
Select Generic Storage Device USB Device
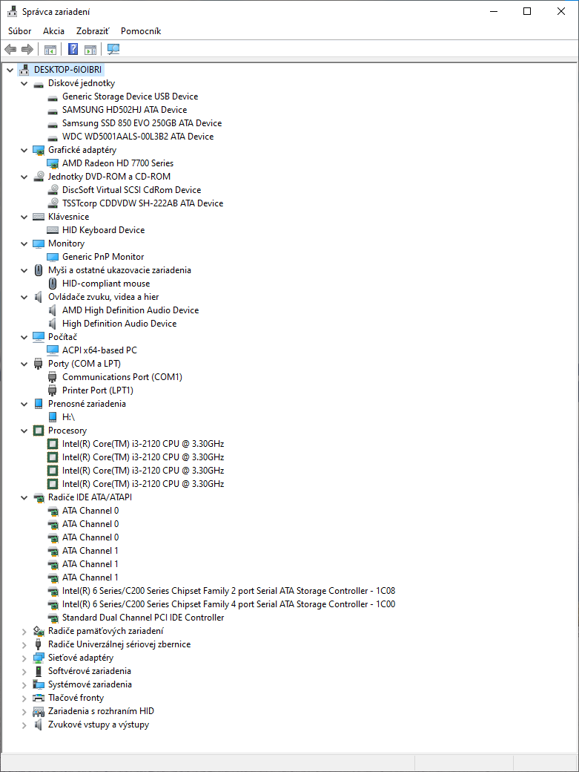tap(130, 96)
